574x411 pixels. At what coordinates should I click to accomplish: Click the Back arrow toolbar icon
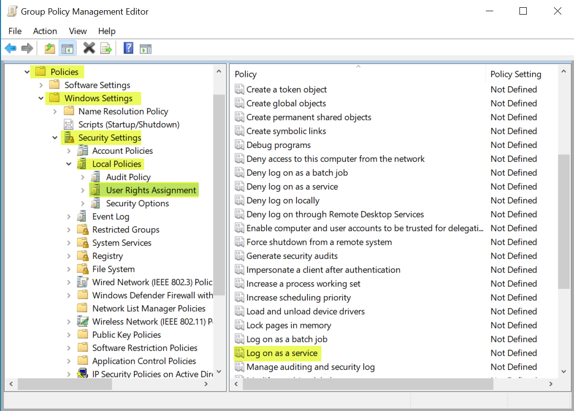tap(11, 48)
